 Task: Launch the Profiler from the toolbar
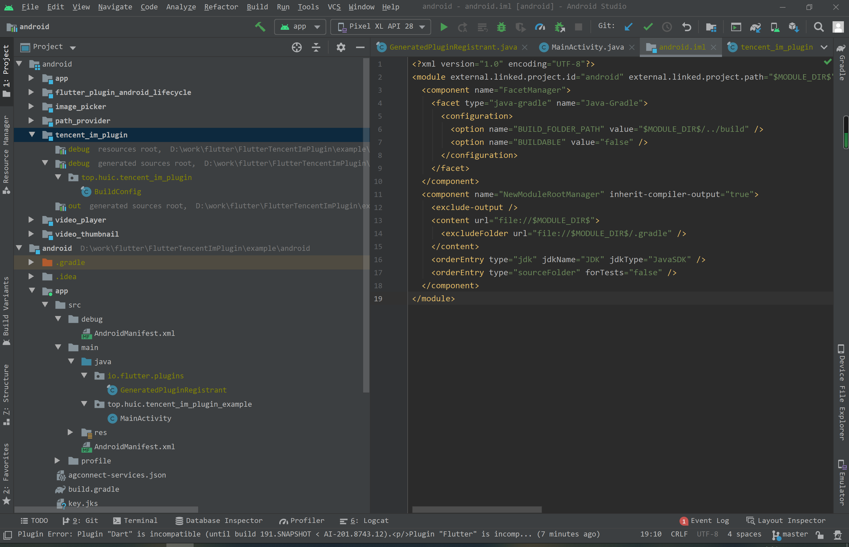click(540, 27)
